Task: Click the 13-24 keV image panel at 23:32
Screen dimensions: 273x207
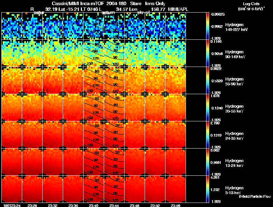Action: click(x=53, y=162)
